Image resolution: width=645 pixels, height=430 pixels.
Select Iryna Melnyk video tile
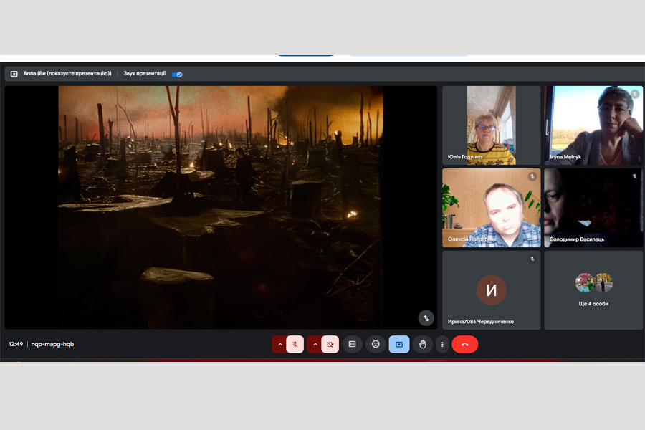(593, 125)
